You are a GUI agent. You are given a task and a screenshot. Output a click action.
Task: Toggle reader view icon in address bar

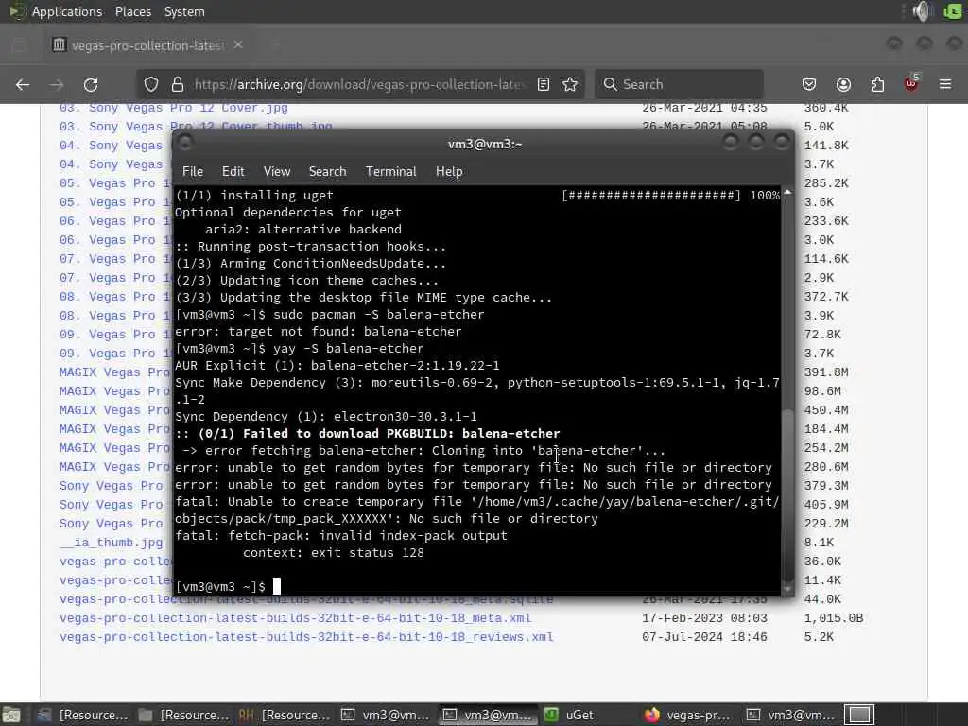[x=544, y=84]
